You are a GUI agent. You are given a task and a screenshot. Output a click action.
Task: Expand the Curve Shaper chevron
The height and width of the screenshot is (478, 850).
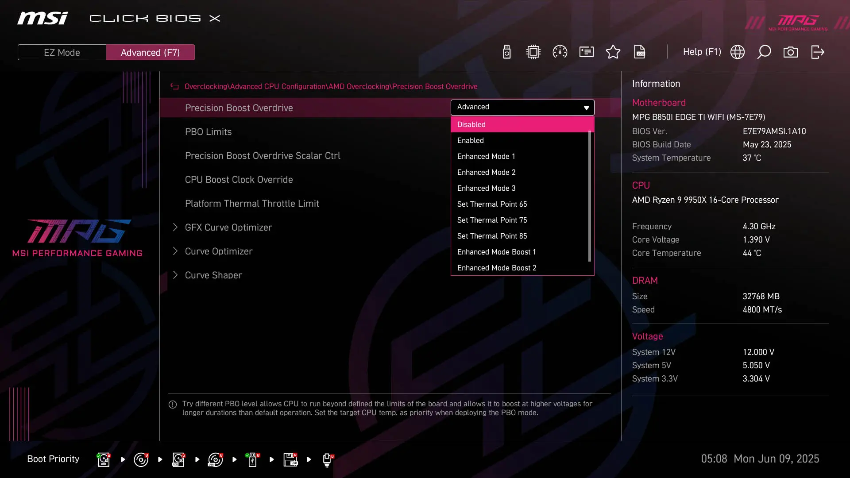[x=175, y=275]
